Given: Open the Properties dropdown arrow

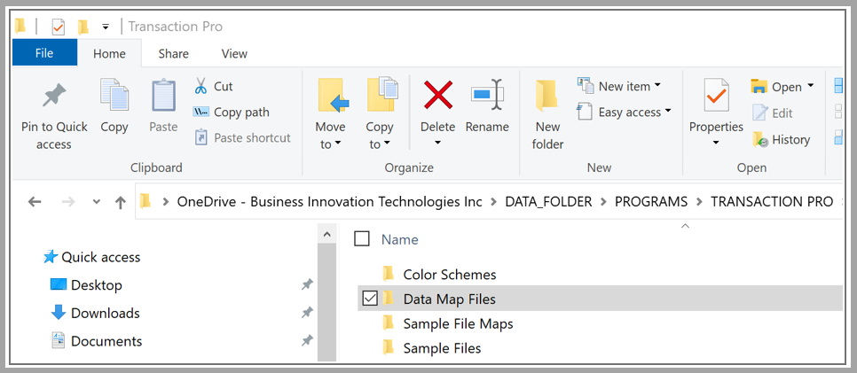Looking at the screenshot, I should [716, 144].
